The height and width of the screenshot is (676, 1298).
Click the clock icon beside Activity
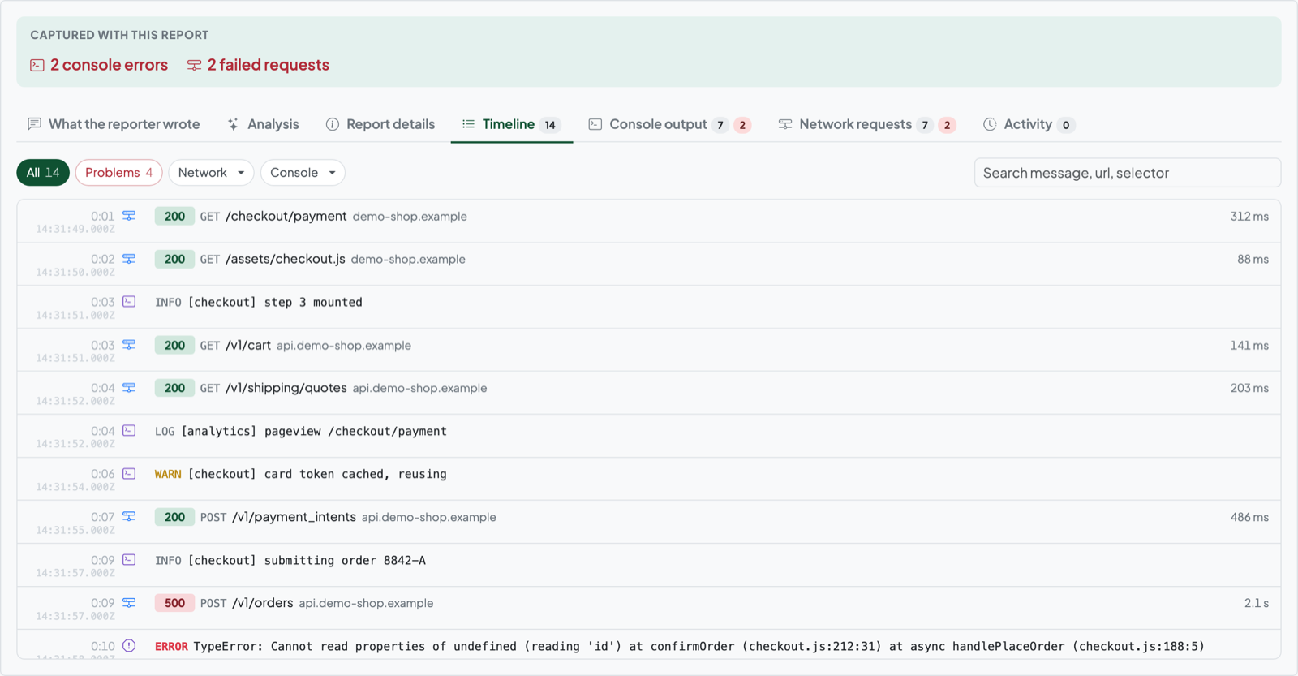[x=990, y=124]
